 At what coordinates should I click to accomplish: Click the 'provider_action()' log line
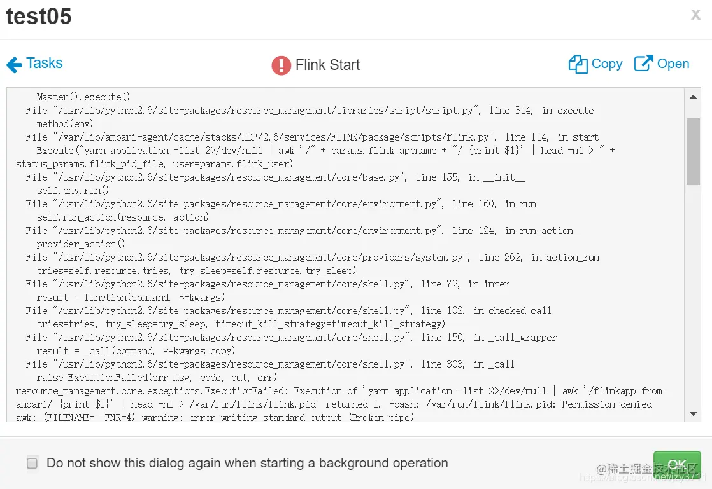(x=80, y=244)
